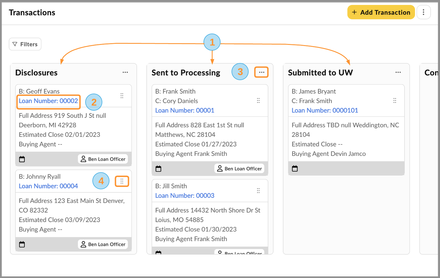This screenshot has height=278, width=440.
Task: Open the Filters panel
Action: tap(25, 44)
